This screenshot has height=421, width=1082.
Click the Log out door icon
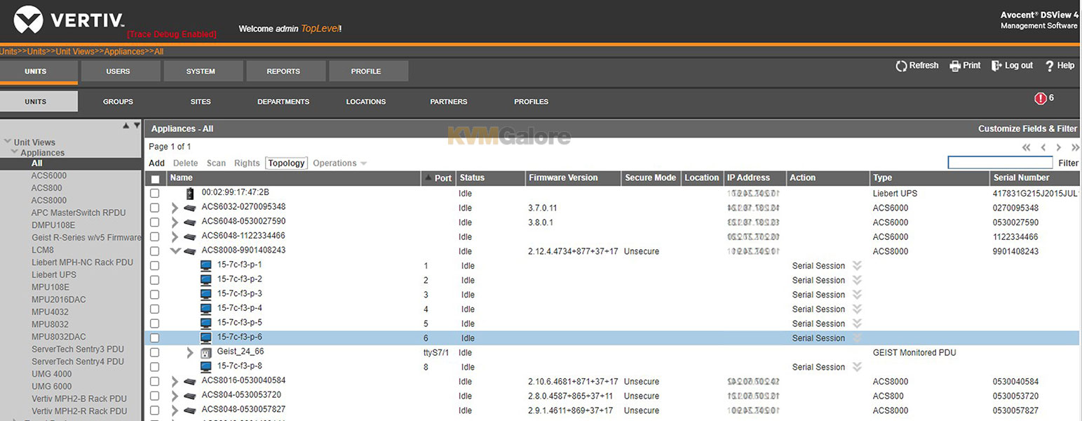(996, 66)
